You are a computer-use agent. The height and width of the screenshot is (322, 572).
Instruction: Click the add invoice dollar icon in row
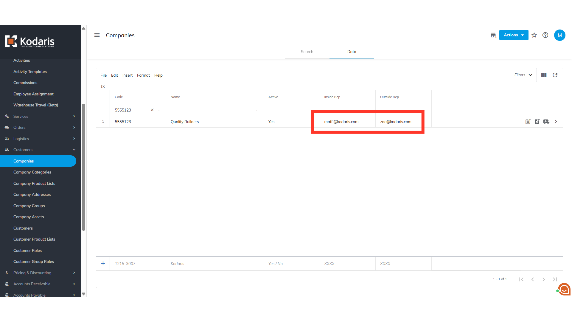(x=537, y=122)
